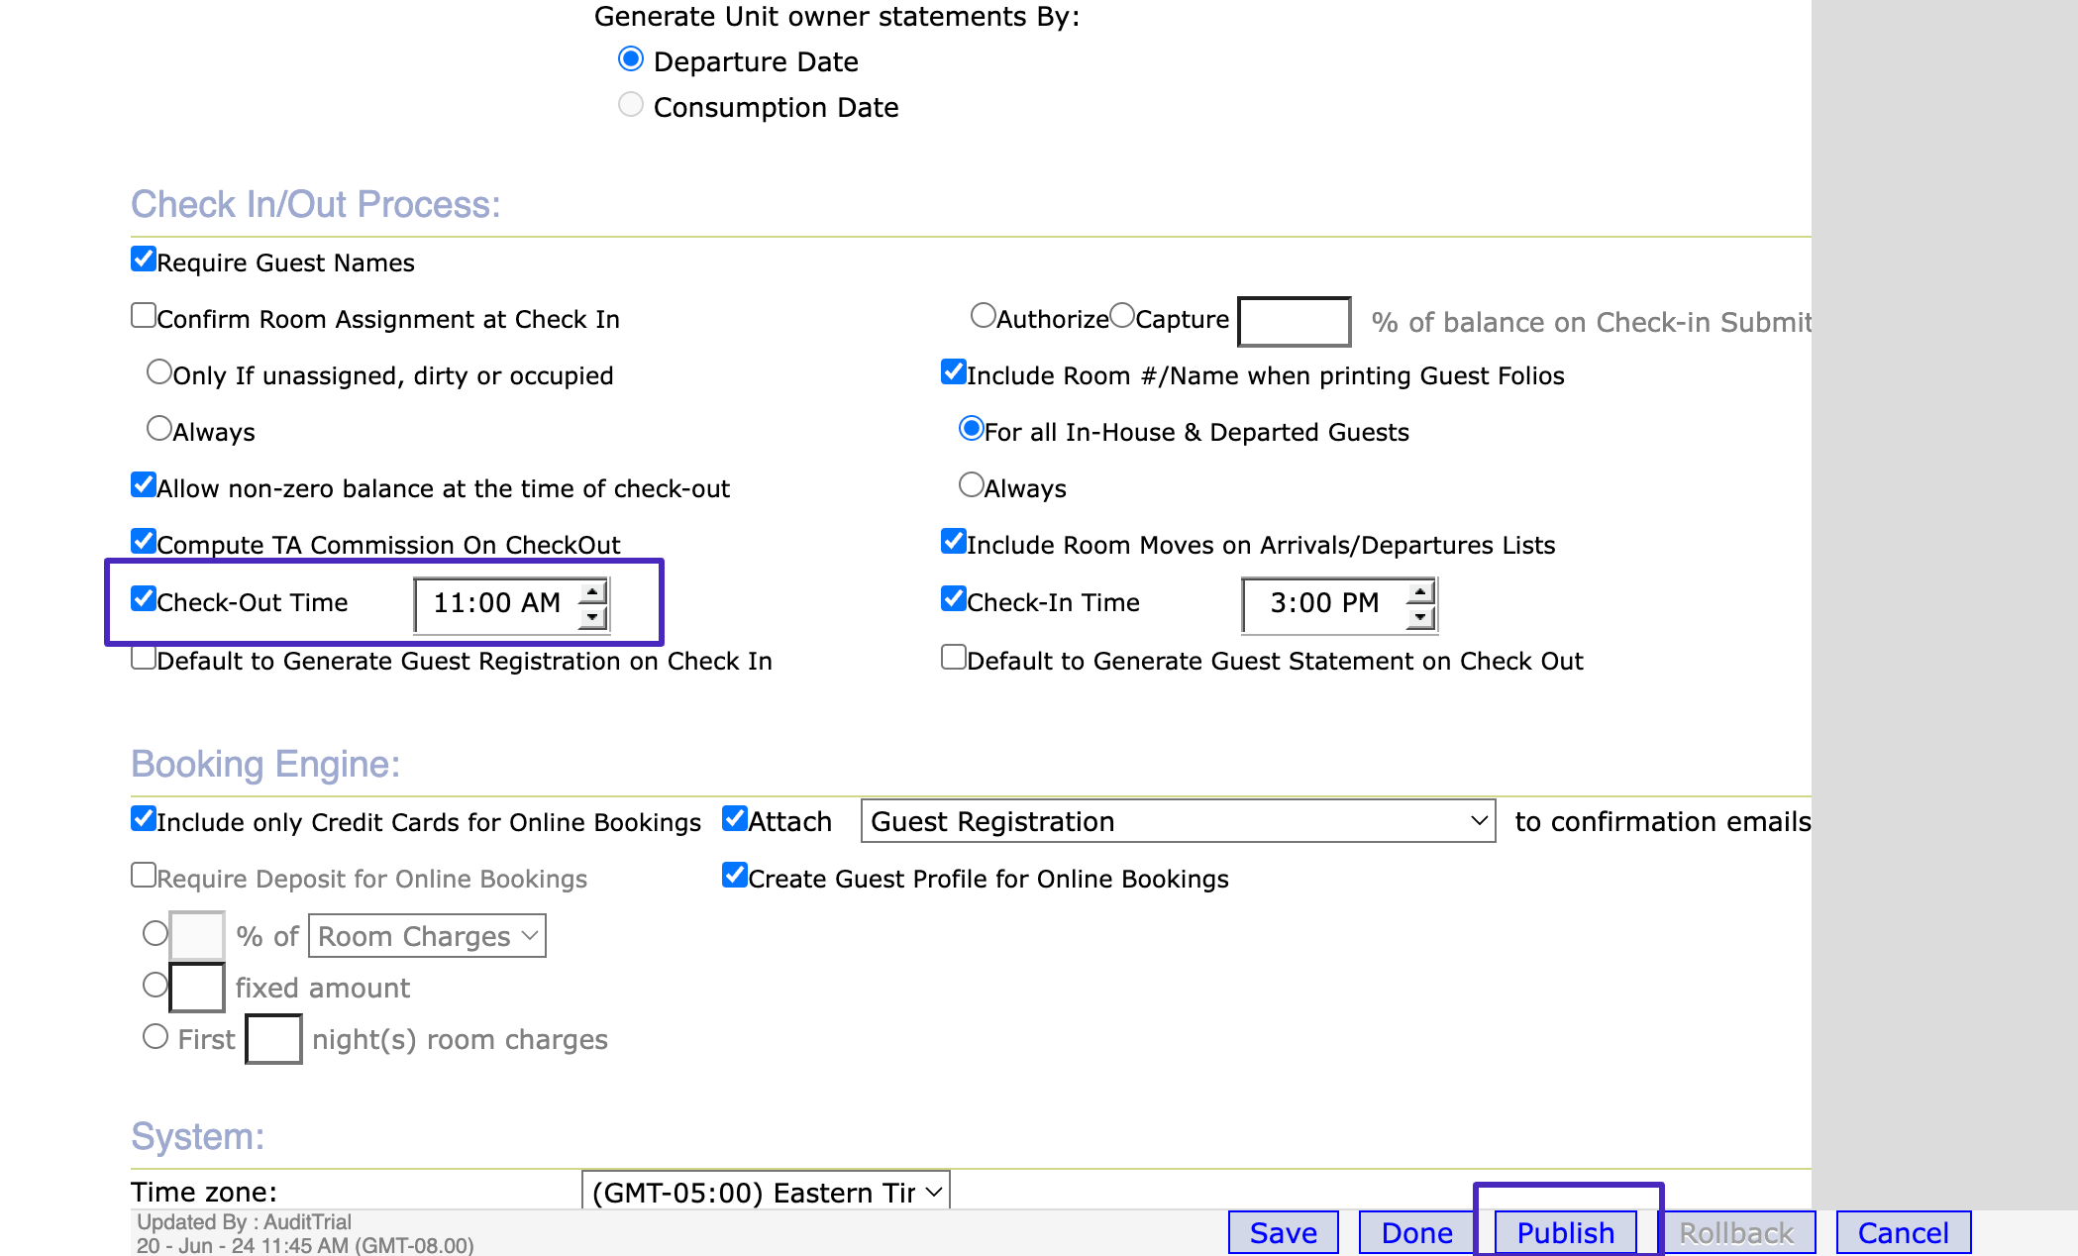Toggle Compute TA Commission On CheckOut
The width and height of the screenshot is (2078, 1256).
(x=144, y=542)
